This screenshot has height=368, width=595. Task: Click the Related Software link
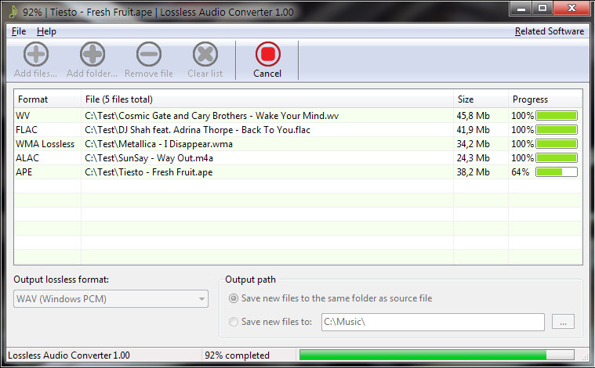549,31
